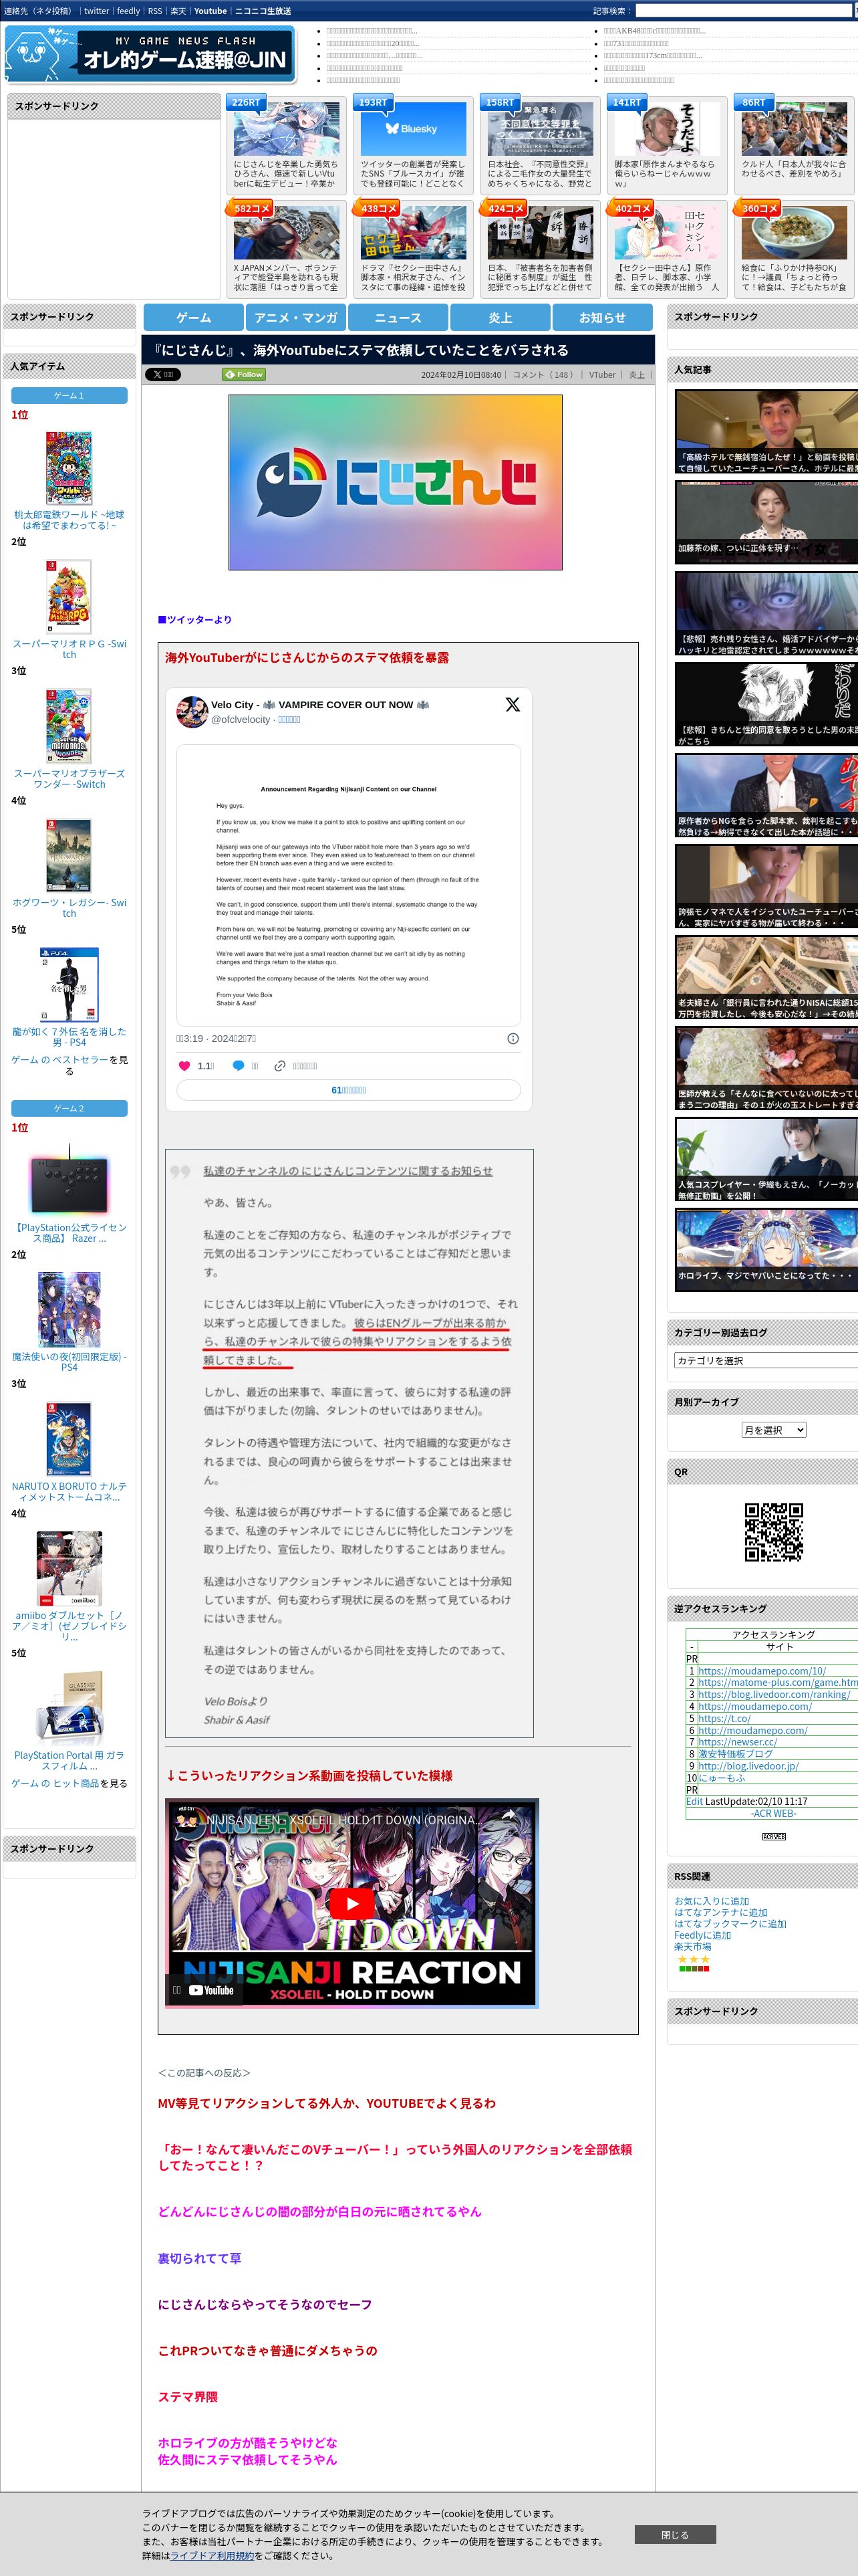858x2576 pixels.
Task: Open the 226RT Nijisanji graduate article thumbnail
Action: point(286,128)
